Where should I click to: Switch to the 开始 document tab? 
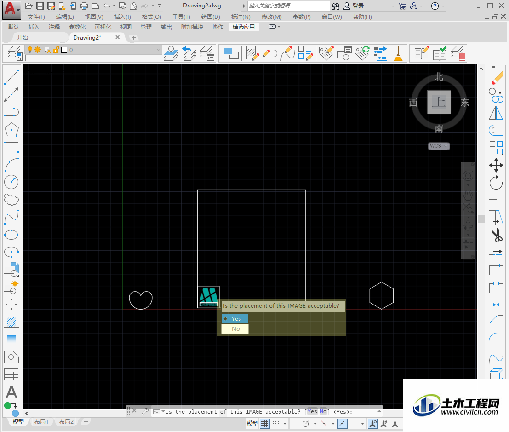click(x=23, y=38)
